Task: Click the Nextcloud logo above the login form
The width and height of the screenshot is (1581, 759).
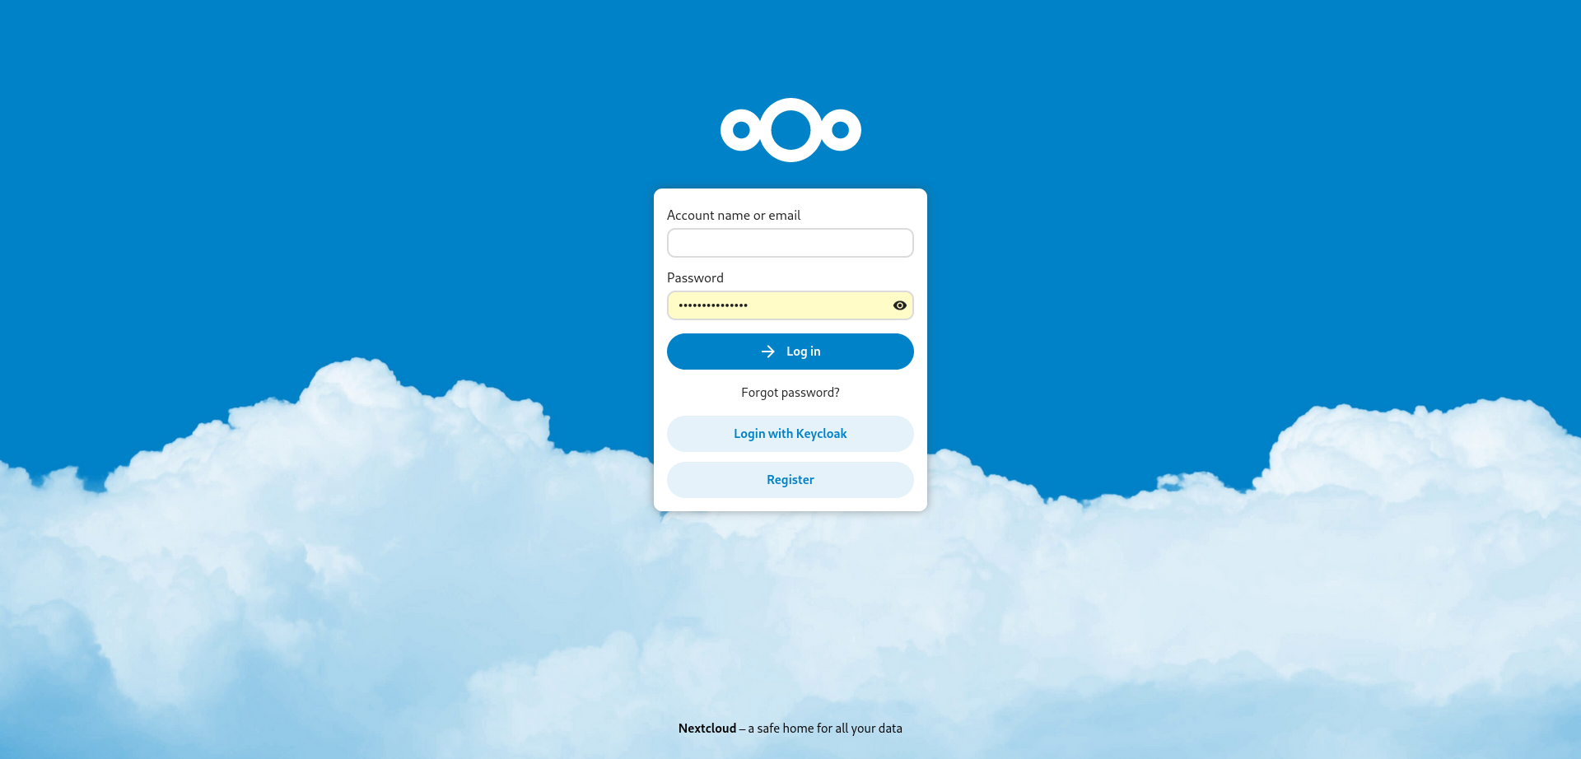Action: pyautogui.click(x=790, y=130)
